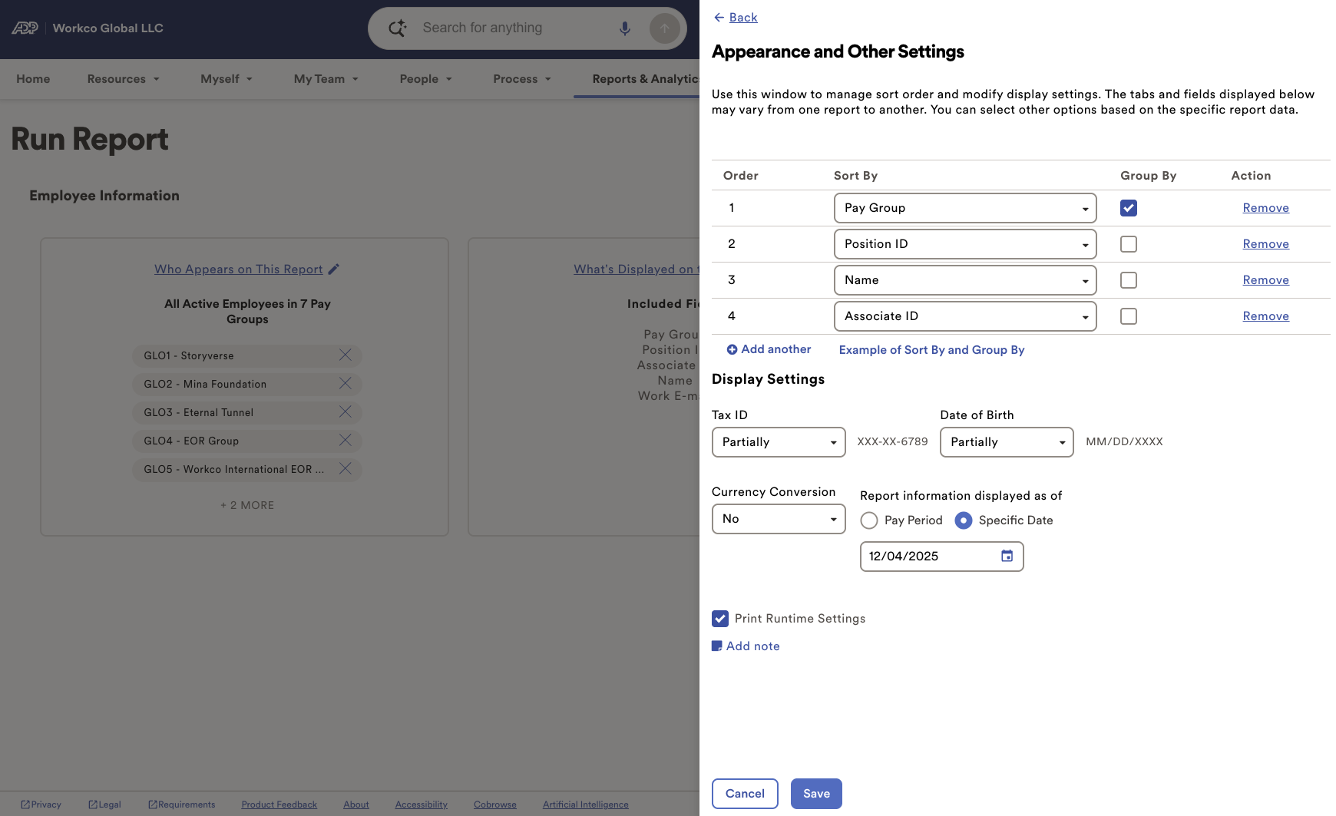Open the People menu
The height and width of the screenshot is (816, 1336).
pyautogui.click(x=425, y=79)
